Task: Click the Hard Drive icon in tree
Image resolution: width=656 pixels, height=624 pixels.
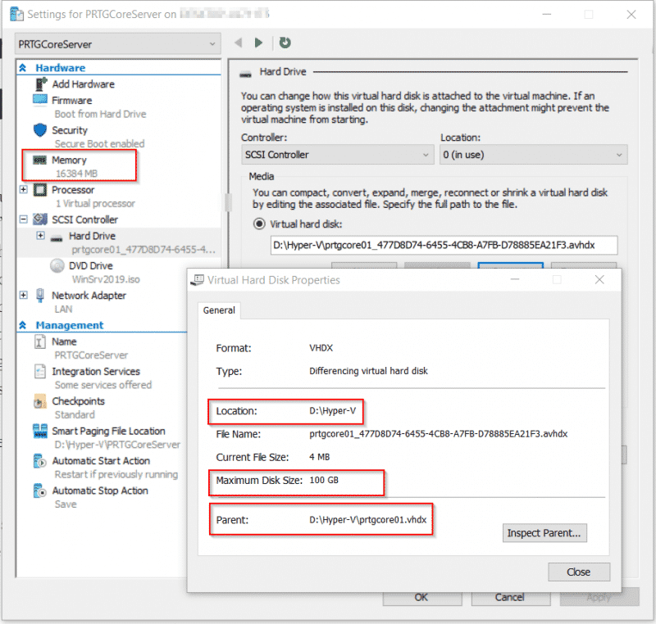Action: pos(56,239)
